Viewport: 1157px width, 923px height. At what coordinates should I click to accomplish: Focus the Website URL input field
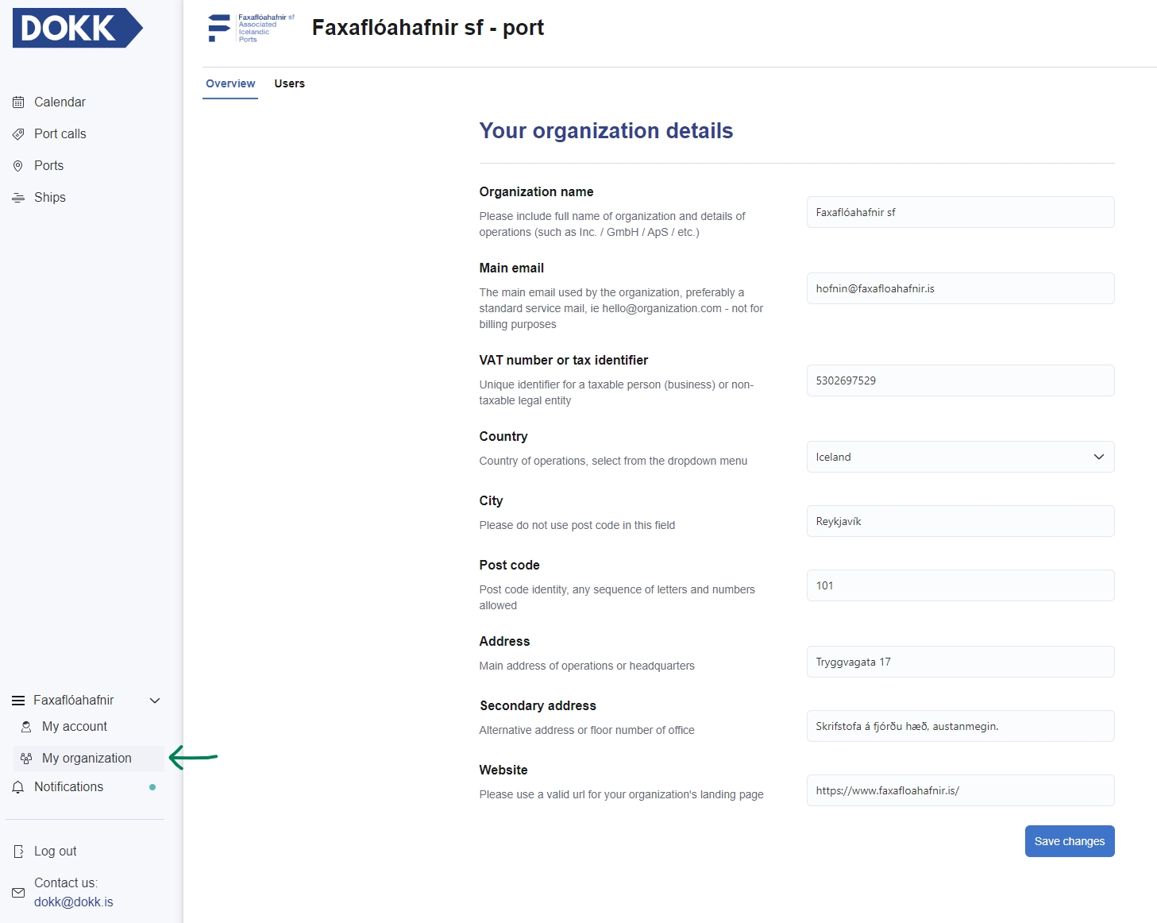960,790
